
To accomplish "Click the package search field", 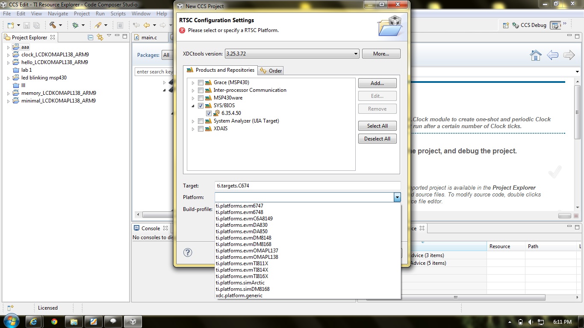I will [154, 72].
